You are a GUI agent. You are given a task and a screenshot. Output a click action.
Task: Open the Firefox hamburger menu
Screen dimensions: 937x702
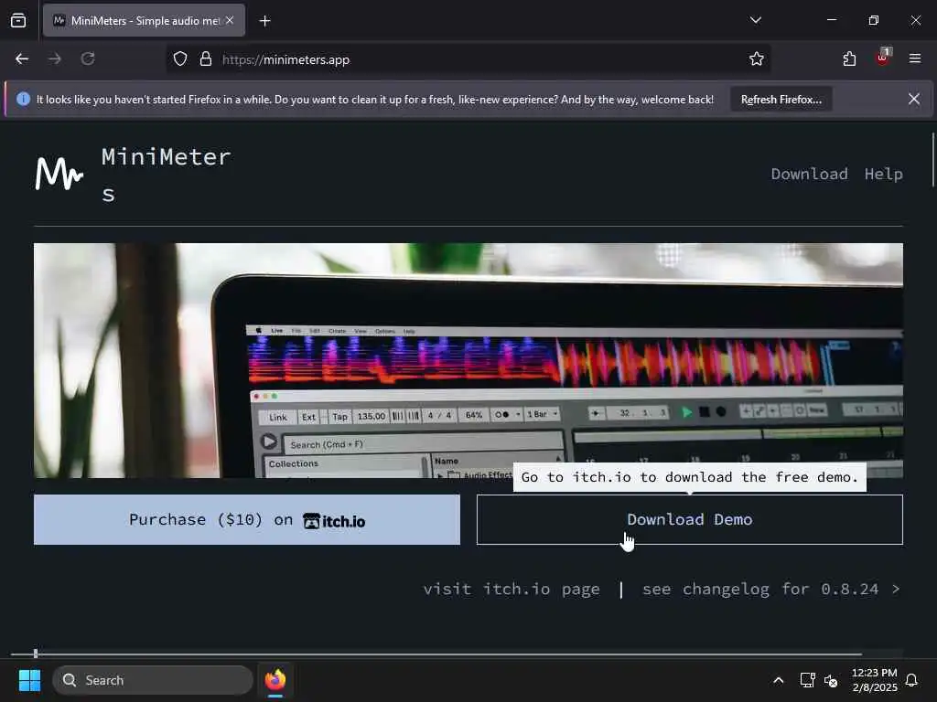pos(914,58)
